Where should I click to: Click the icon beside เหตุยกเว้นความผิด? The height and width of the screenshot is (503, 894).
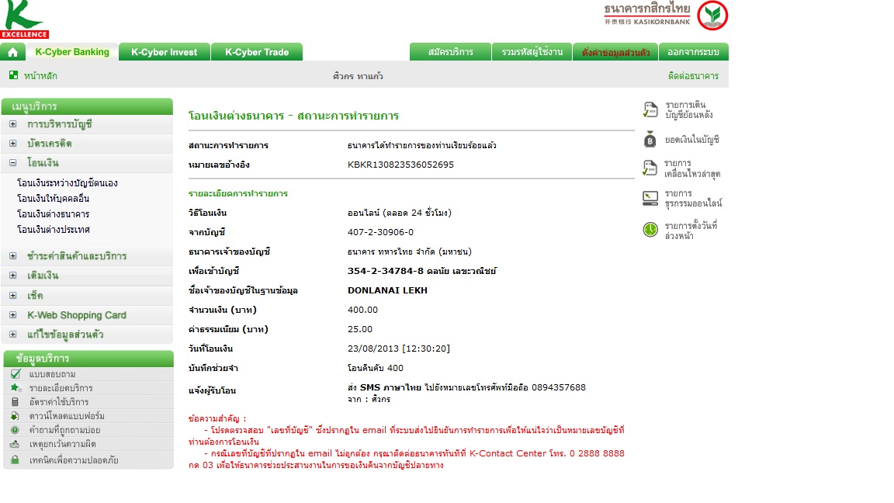click(x=15, y=444)
